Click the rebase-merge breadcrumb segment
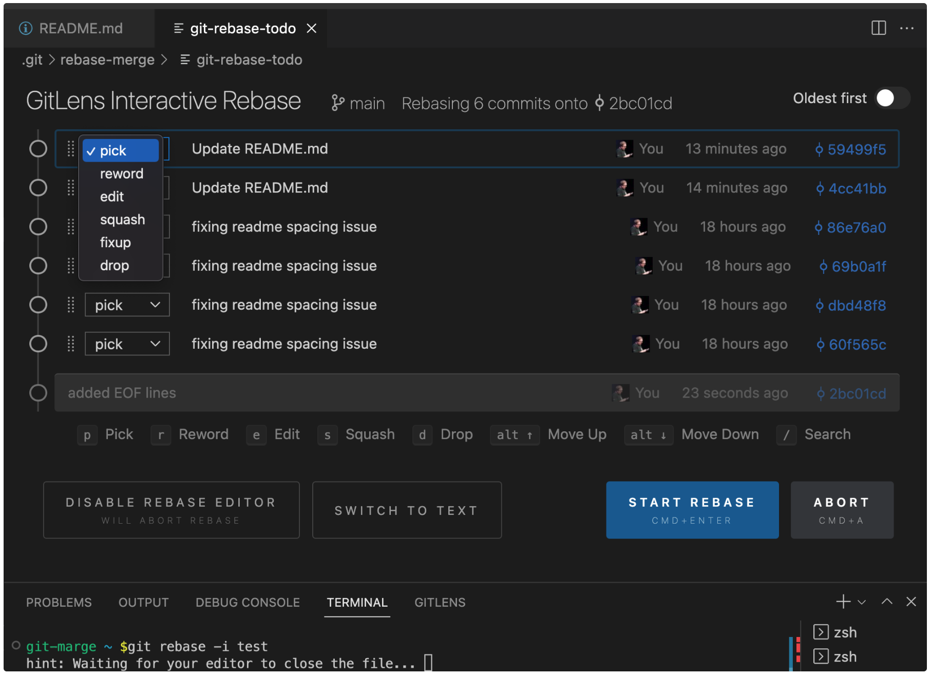 [107, 59]
